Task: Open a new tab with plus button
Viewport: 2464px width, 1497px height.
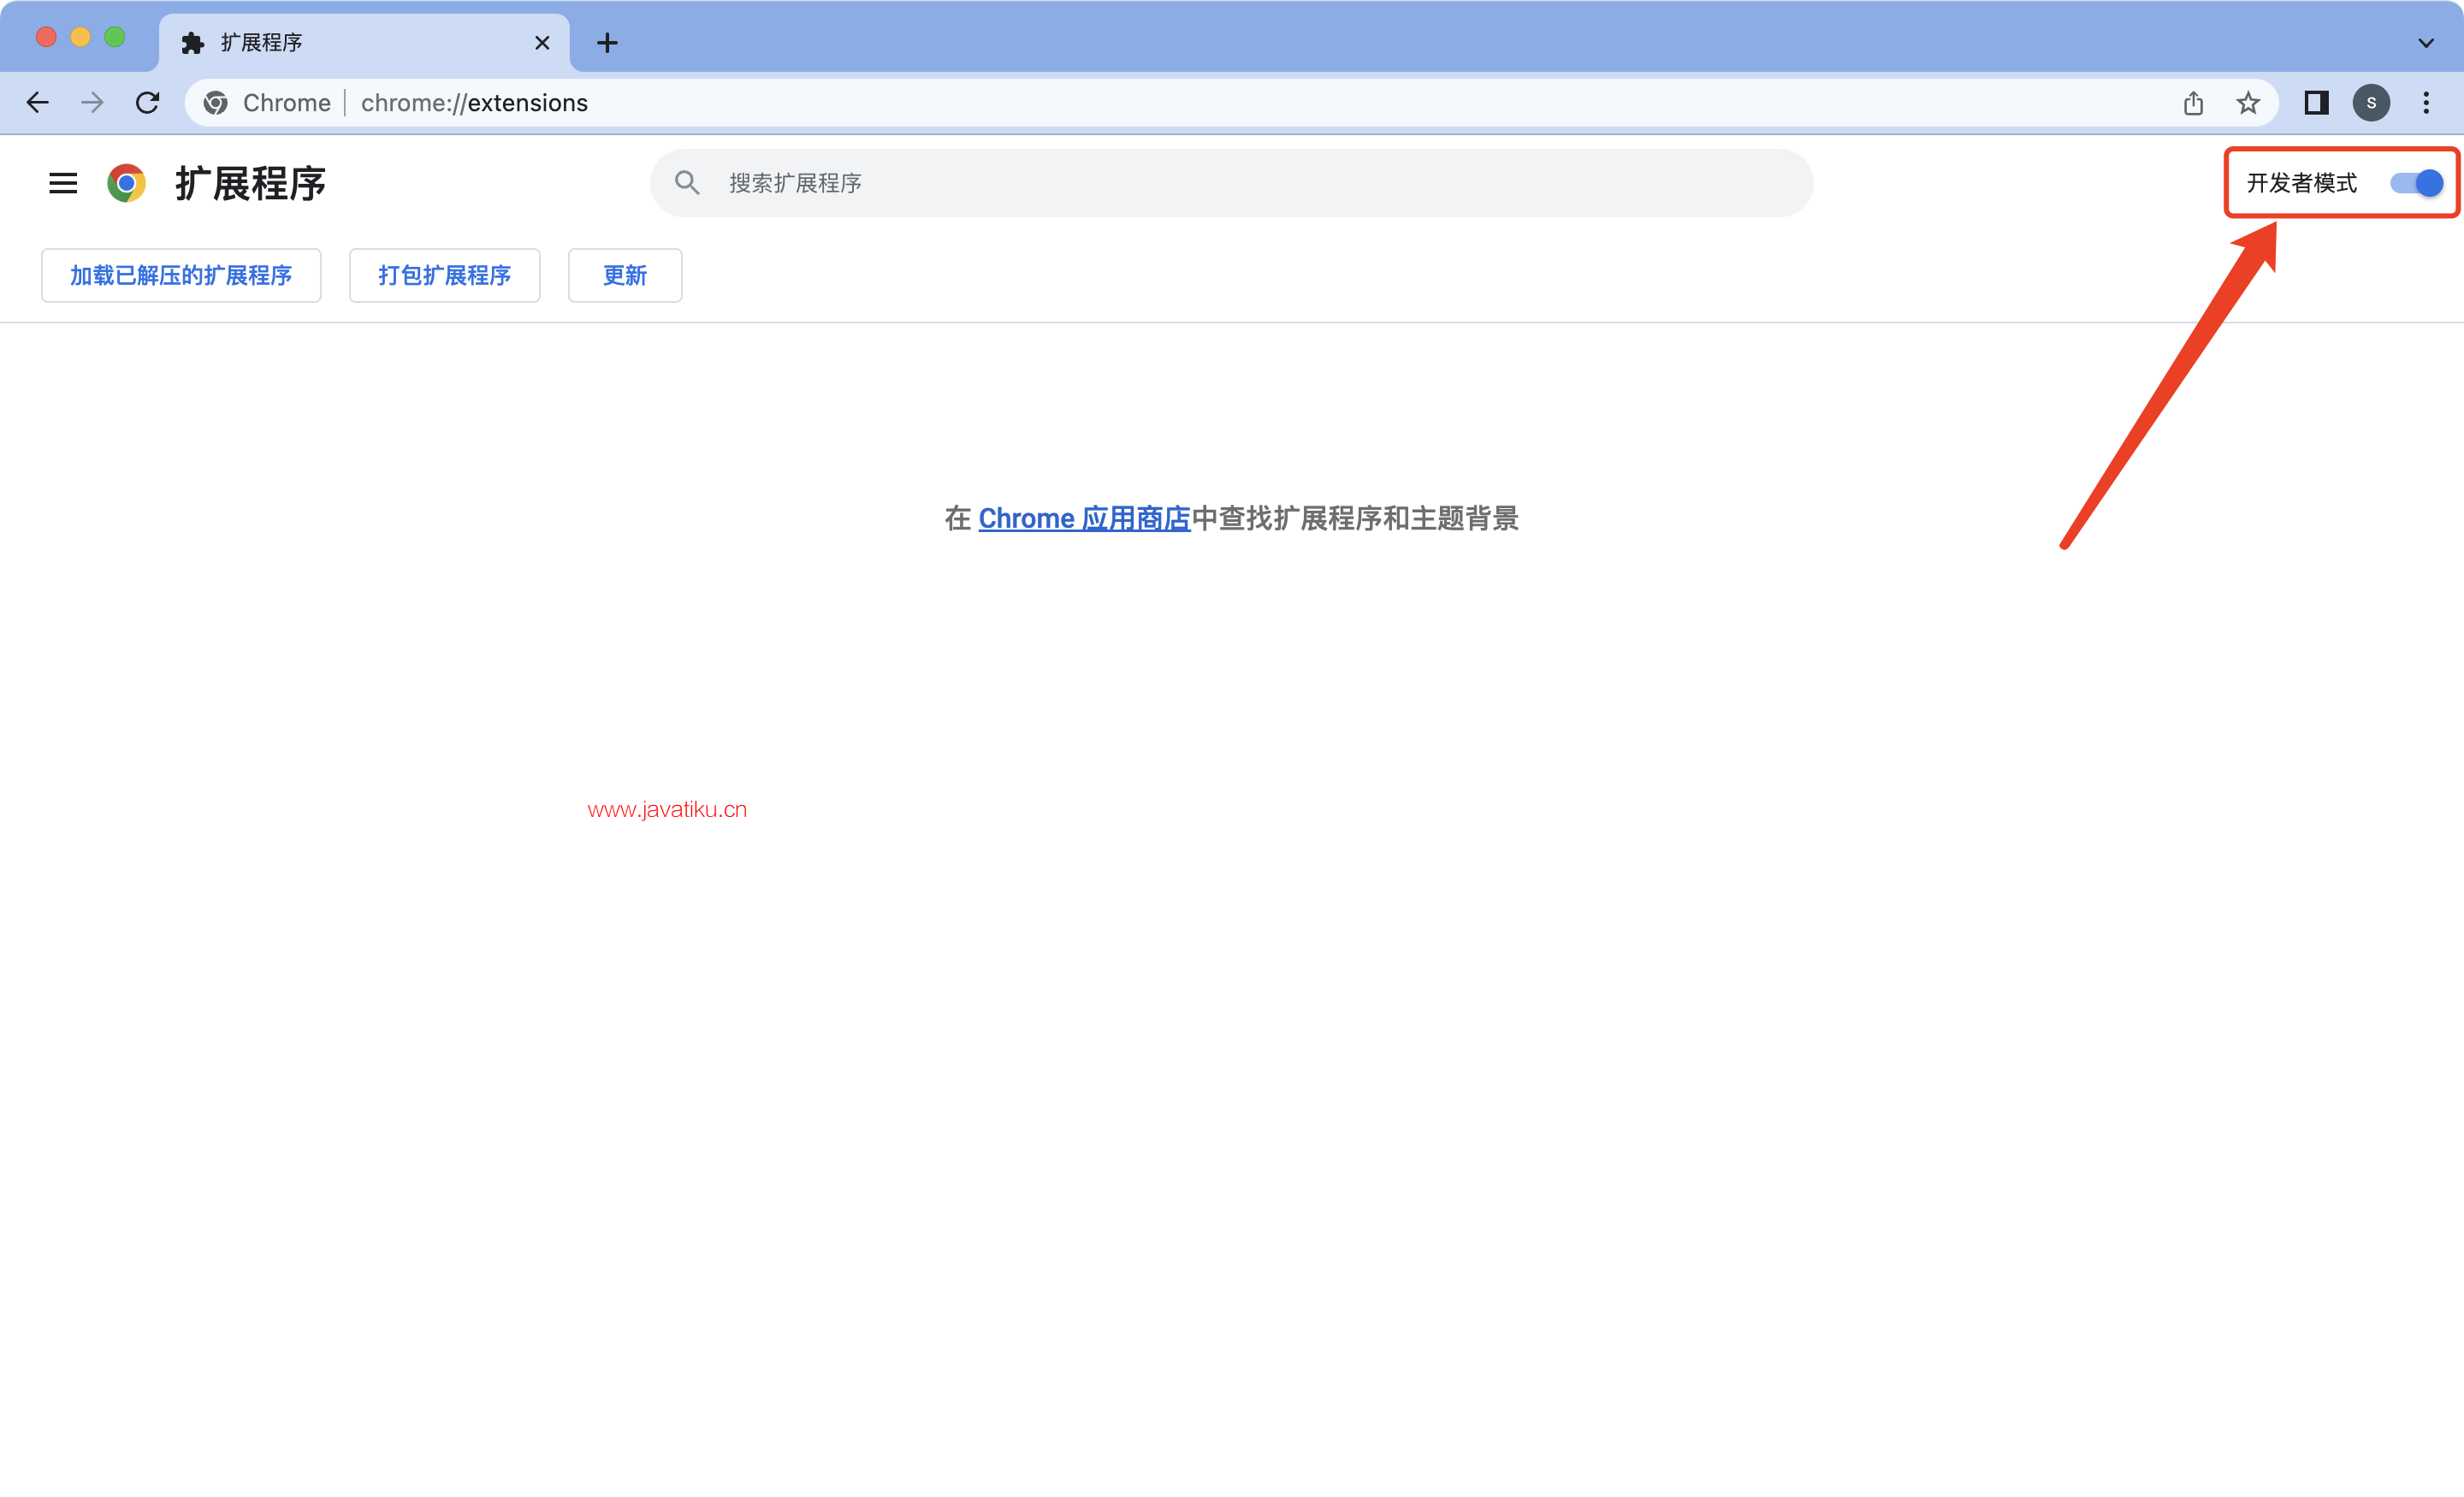Action: (607, 43)
